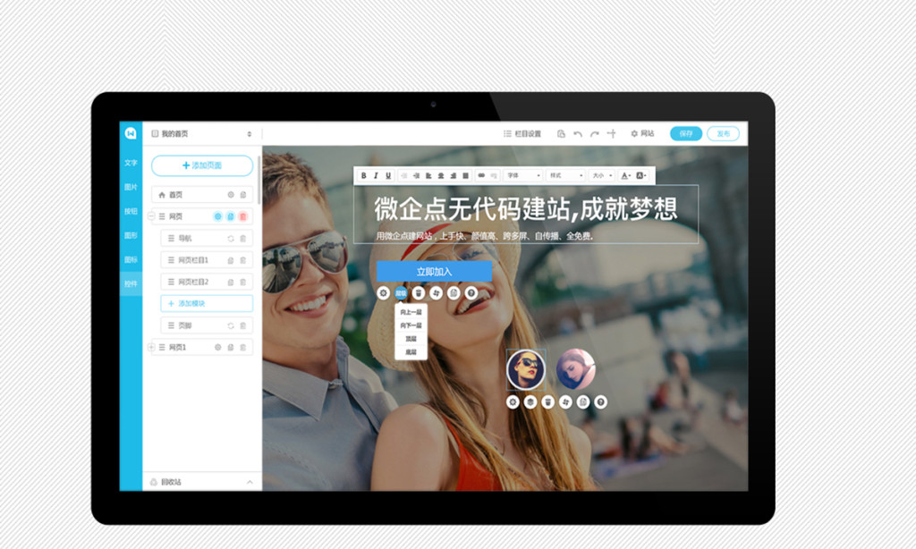Expand the 回收站 recycle bin panel

(x=202, y=482)
